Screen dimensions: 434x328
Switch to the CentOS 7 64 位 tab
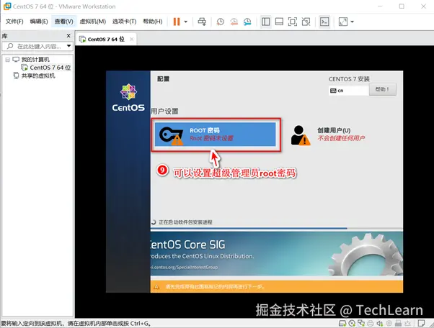coord(106,40)
